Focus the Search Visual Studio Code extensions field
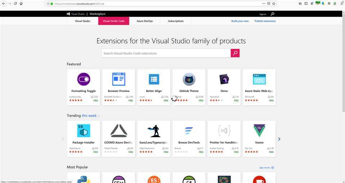Viewport: 345px width, 183px height. pos(166,53)
